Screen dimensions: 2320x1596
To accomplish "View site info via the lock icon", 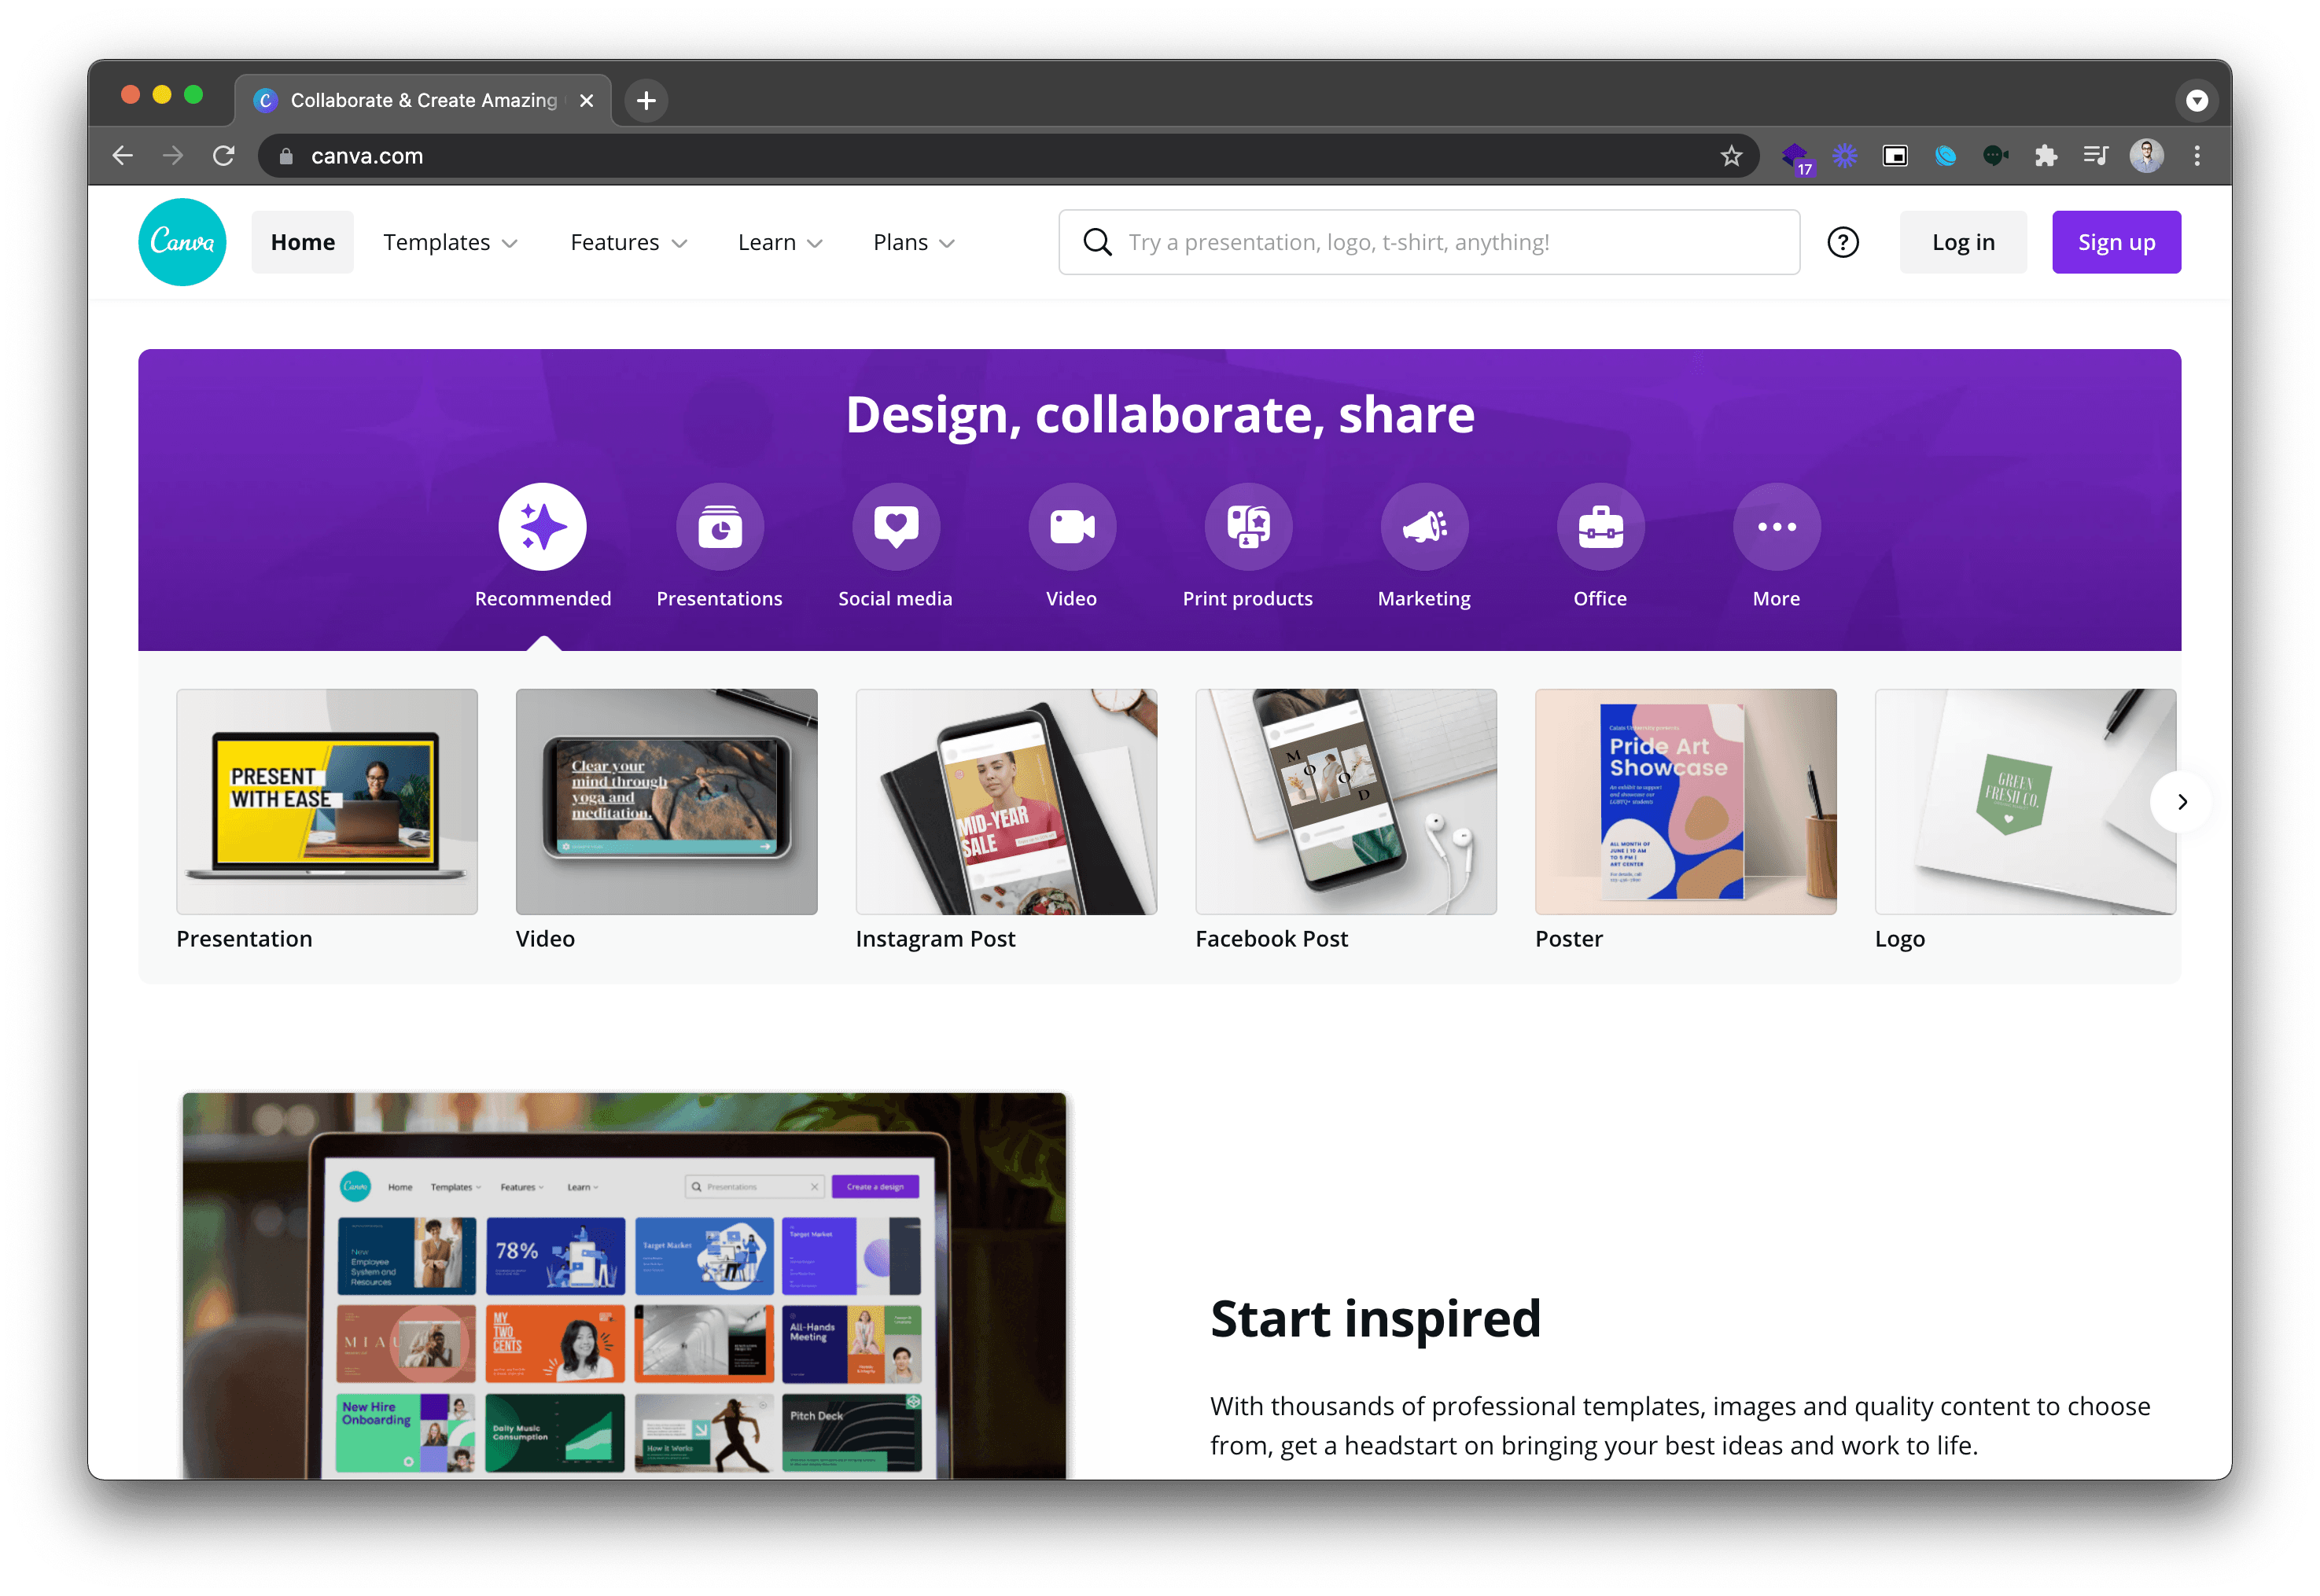I will pyautogui.click(x=286, y=156).
